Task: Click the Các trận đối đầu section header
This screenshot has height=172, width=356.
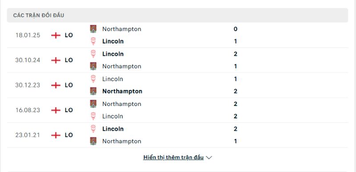Action: click(x=177, y=16)
